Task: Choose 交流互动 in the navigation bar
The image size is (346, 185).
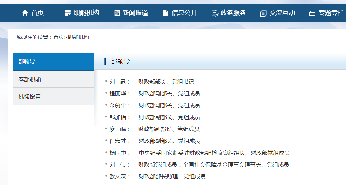Action: [x=282, y=13]
